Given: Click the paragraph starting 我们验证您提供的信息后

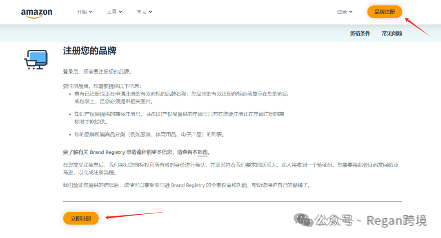Looking at the screenshot, I should click(187, 185).
